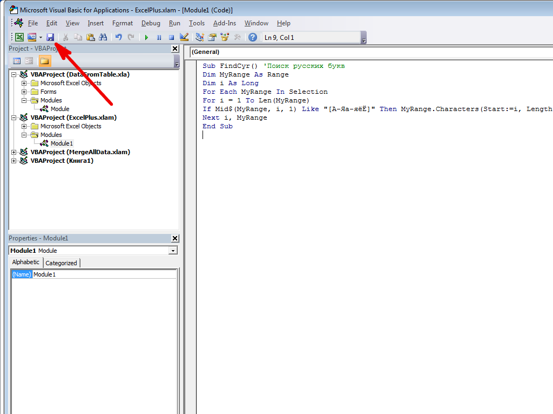Open the standard toolbar options arrow
553x414 pixels.
click(x=364, y=38)
